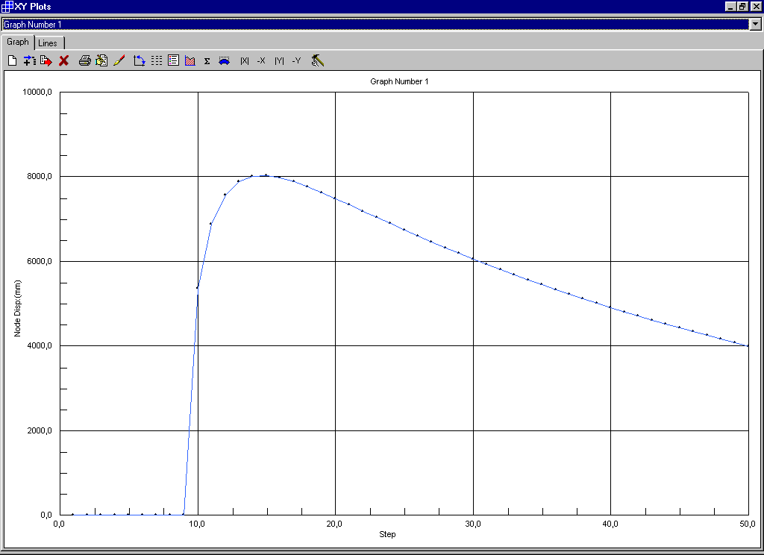The image size is (764, 555).
Task: Click the 30,0 x-axis value
Action: click(472, 524)
